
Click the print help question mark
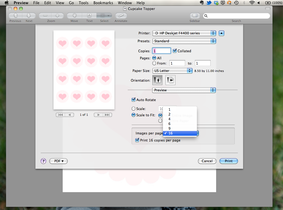[x=44, y=161]
